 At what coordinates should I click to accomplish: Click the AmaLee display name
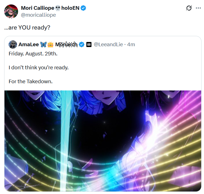(29, 45)
